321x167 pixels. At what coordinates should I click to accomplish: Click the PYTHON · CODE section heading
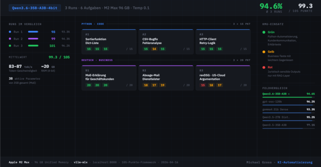(x=93, y=24)
